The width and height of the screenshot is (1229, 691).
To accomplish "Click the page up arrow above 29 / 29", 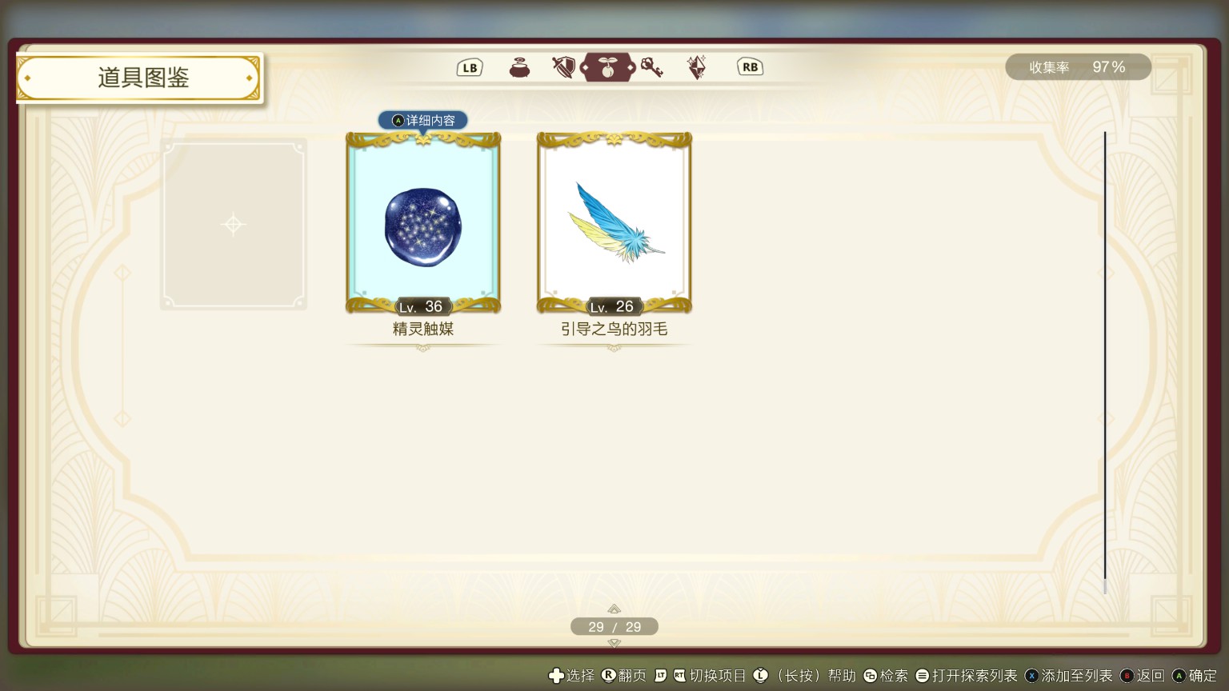I will click(614, 609).
